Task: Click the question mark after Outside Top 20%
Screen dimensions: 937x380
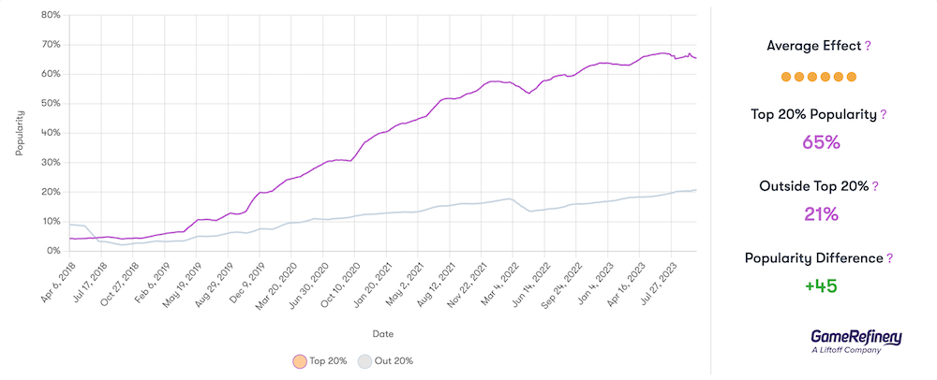Action: pyautogui.click(x=875, y=186)
